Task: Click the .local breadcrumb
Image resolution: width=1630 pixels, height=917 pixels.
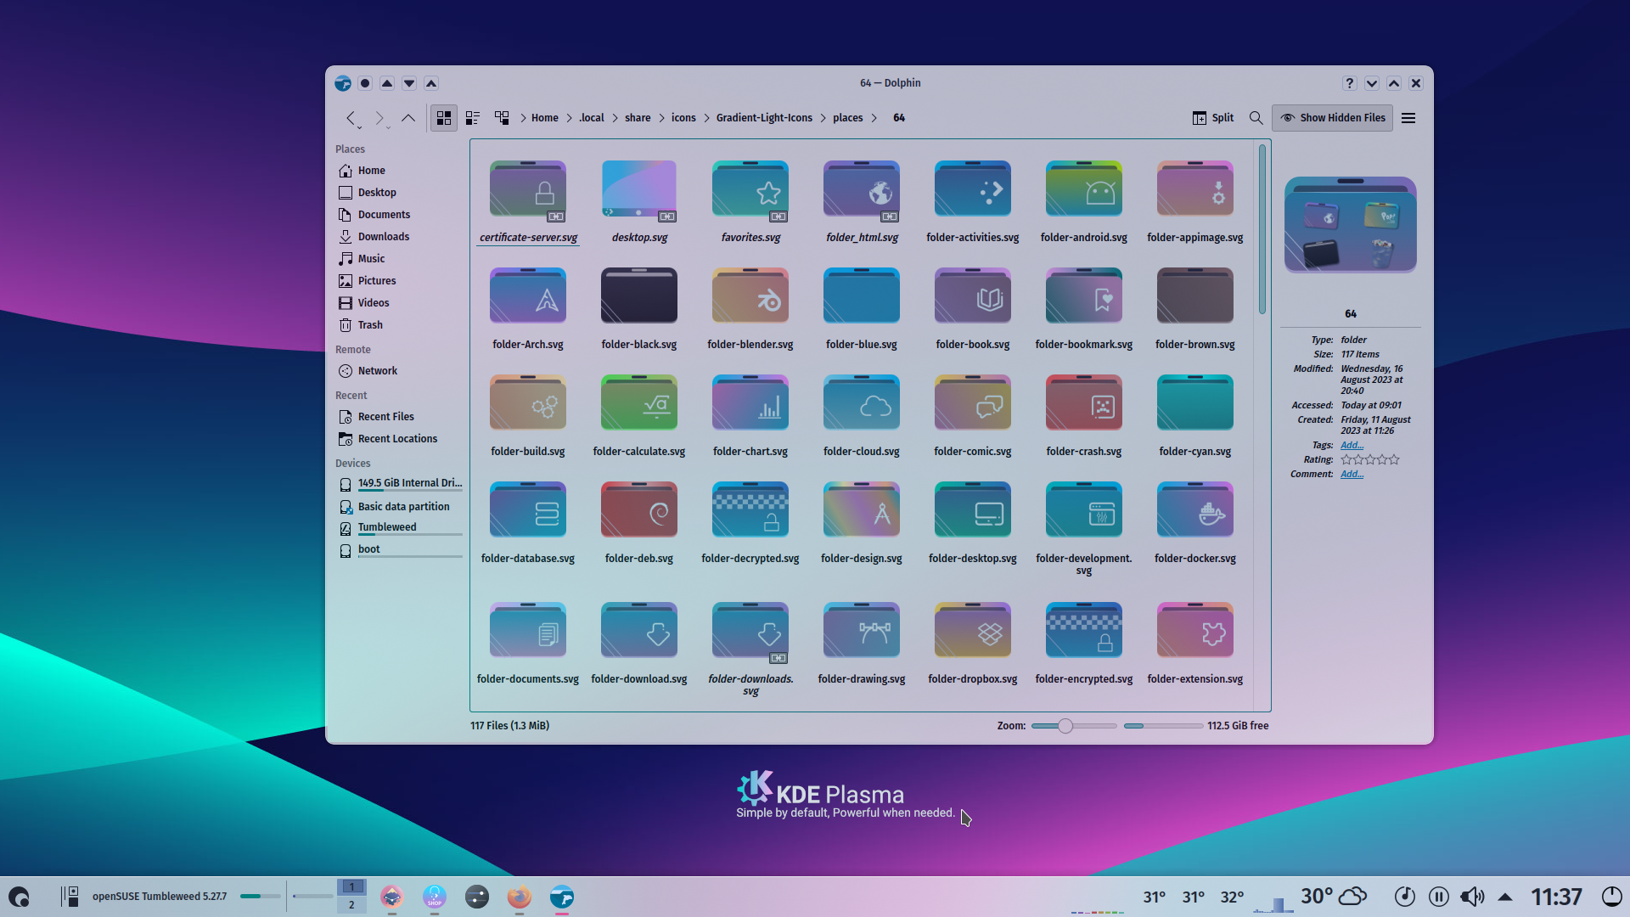Action: [592, 118]
